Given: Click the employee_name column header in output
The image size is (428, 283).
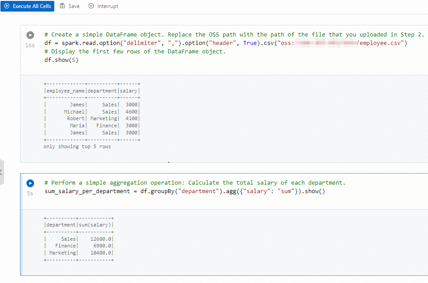Looking at the screenshot, I should click(x=65, y=91).
